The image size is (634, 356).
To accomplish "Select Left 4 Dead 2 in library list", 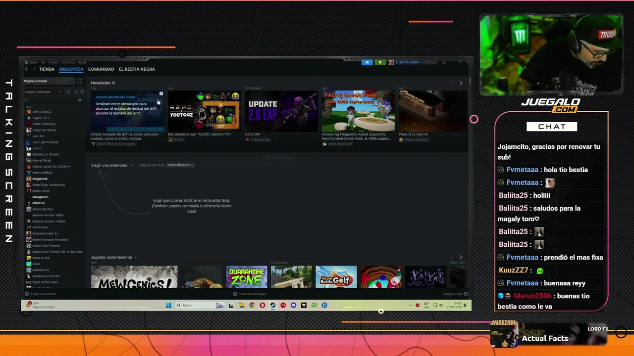I will point(42,112).
